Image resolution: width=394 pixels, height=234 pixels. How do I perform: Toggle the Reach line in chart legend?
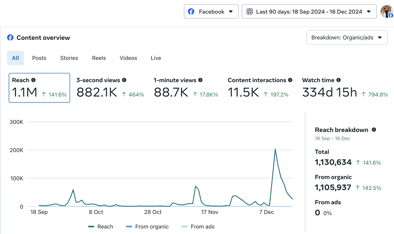[x=101, y=227]
